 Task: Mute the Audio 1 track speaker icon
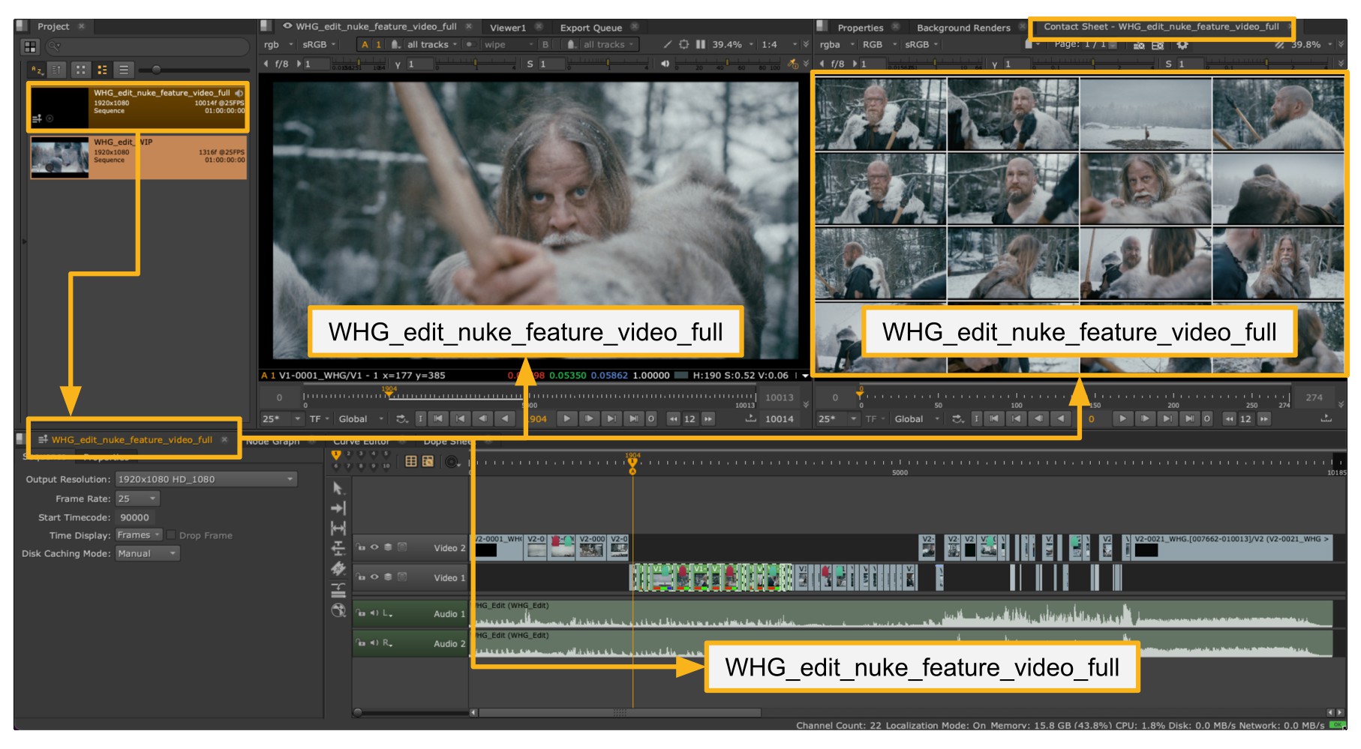pos(374,613)
